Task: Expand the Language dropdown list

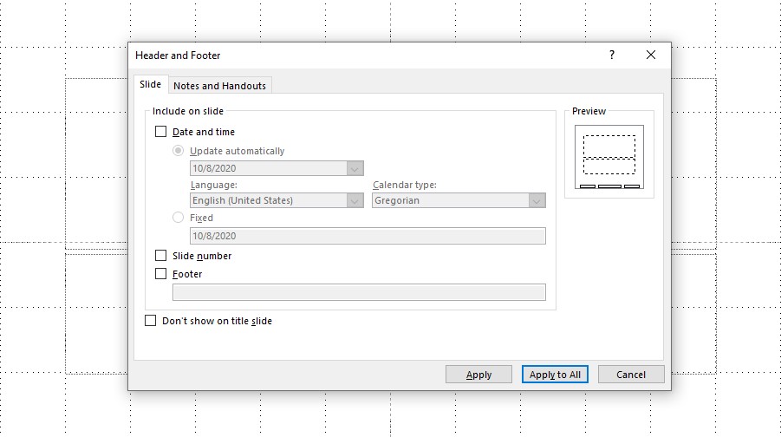Action: 355,201
